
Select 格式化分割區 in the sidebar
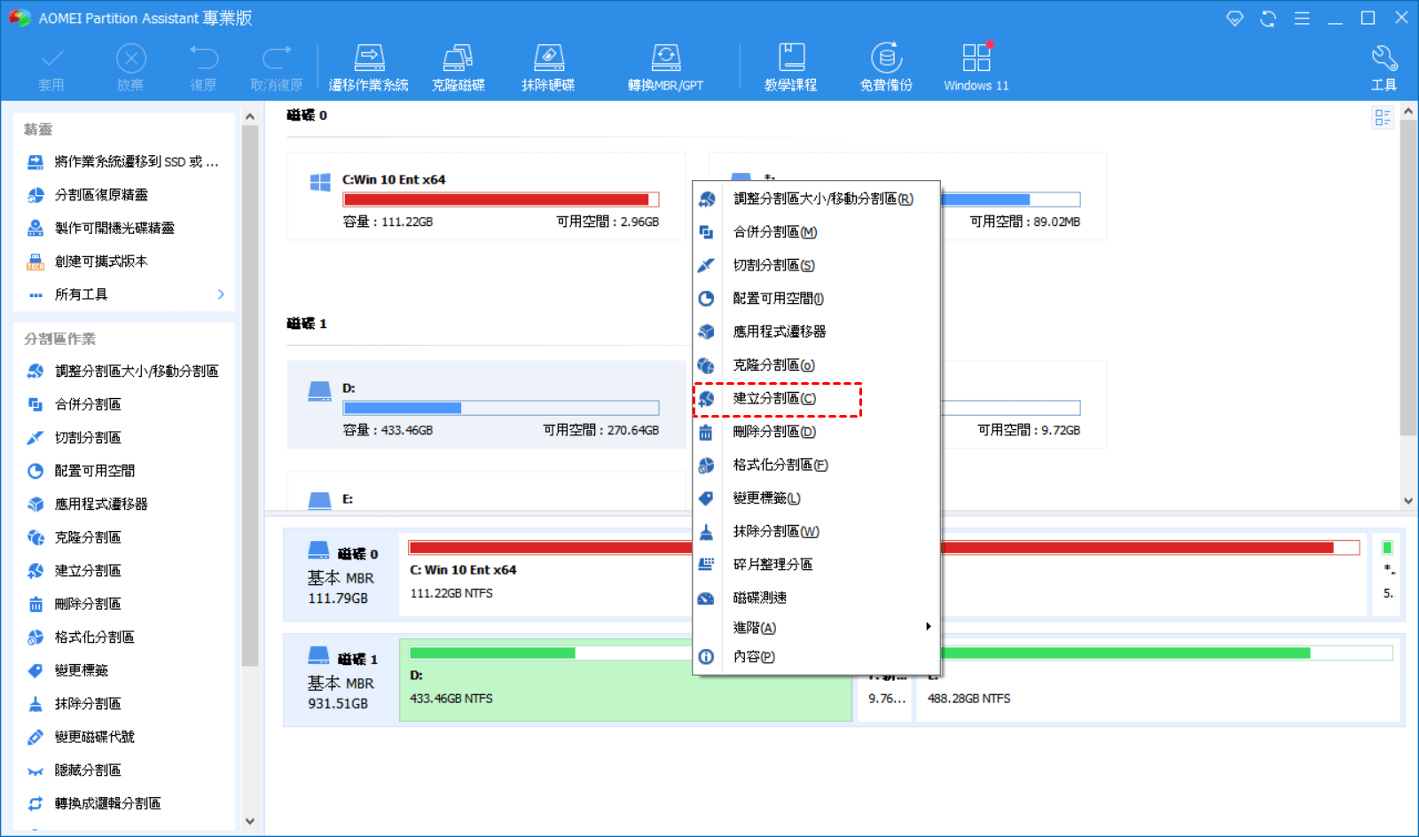tap(81, 638)
